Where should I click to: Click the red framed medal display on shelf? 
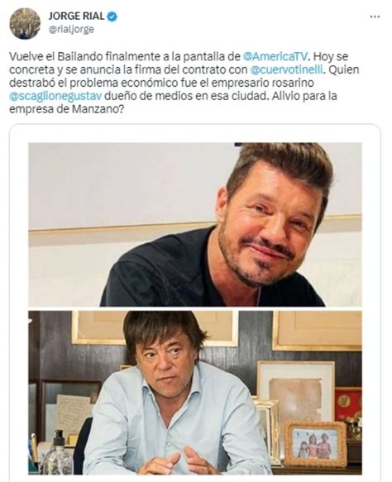point(348,406)
